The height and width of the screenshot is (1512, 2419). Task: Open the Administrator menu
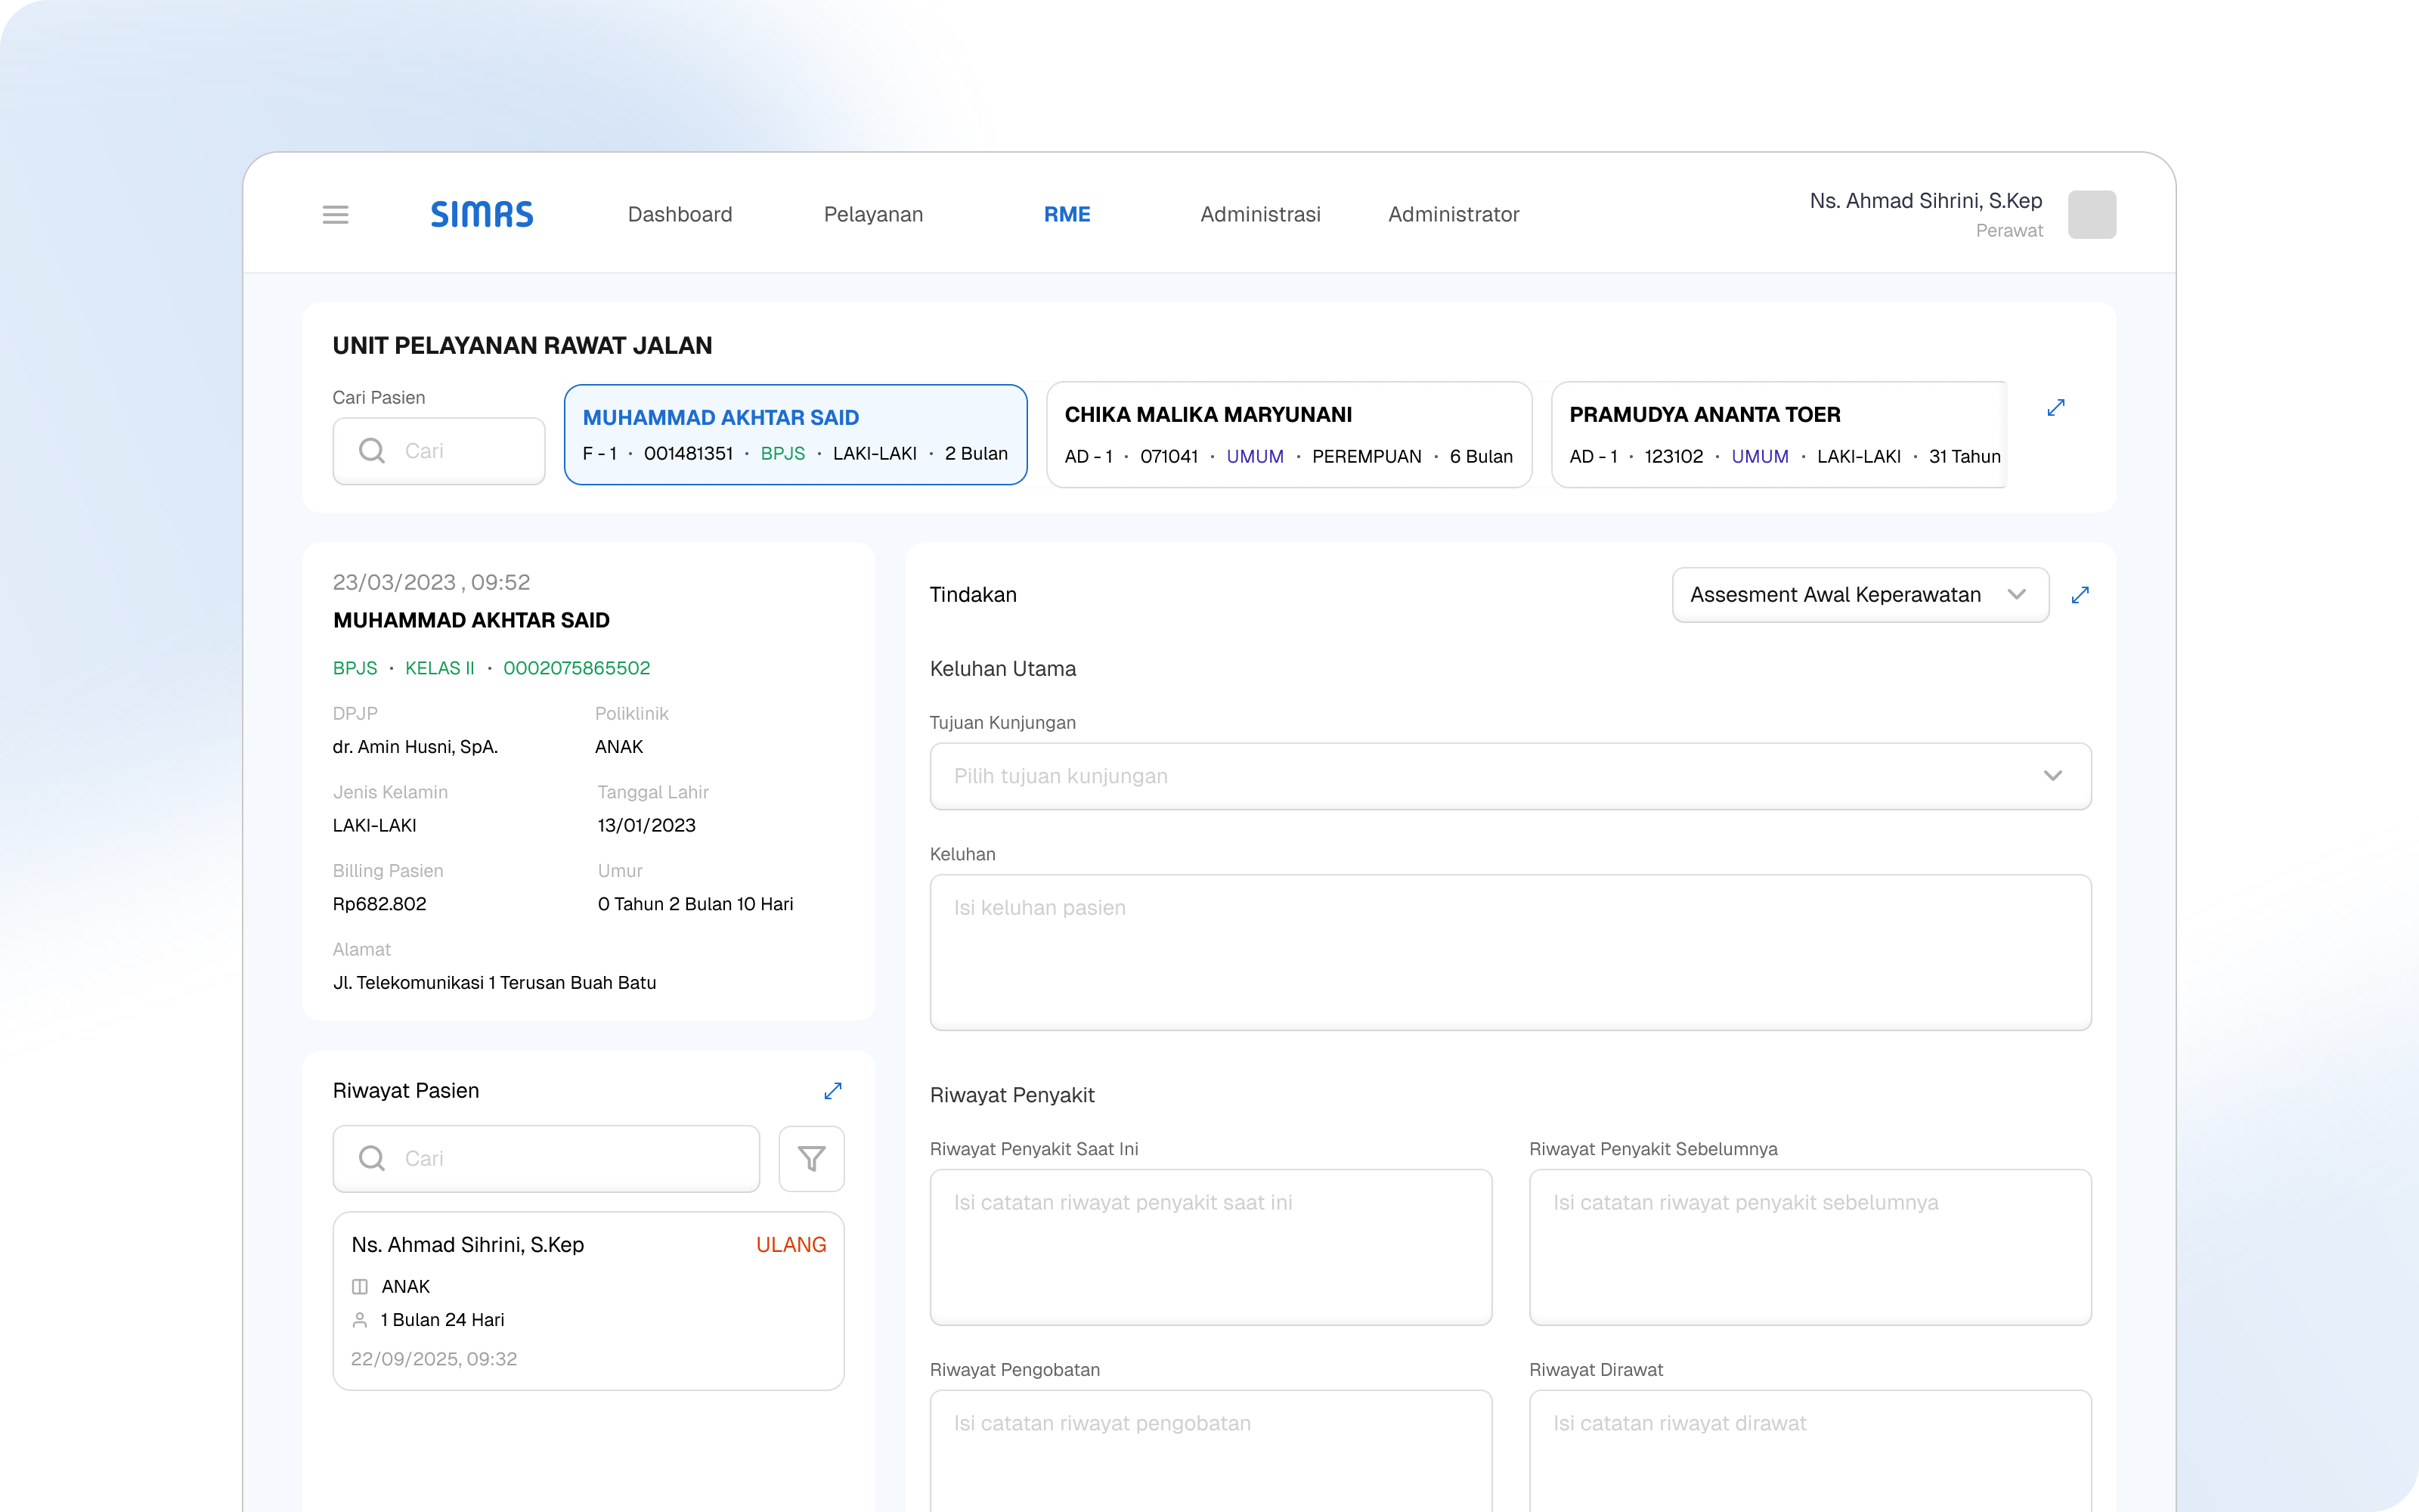[1454, 214]
